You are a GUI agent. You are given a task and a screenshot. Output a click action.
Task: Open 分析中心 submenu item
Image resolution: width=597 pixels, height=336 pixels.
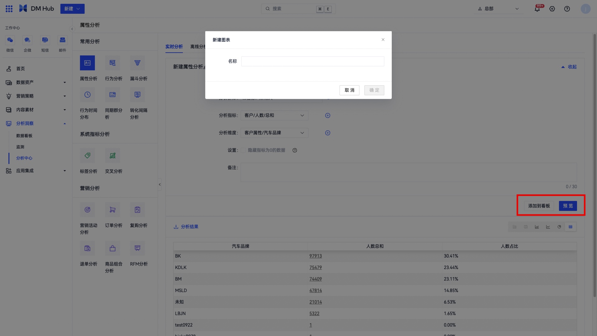pyautogui.click(x=24, y=158)
